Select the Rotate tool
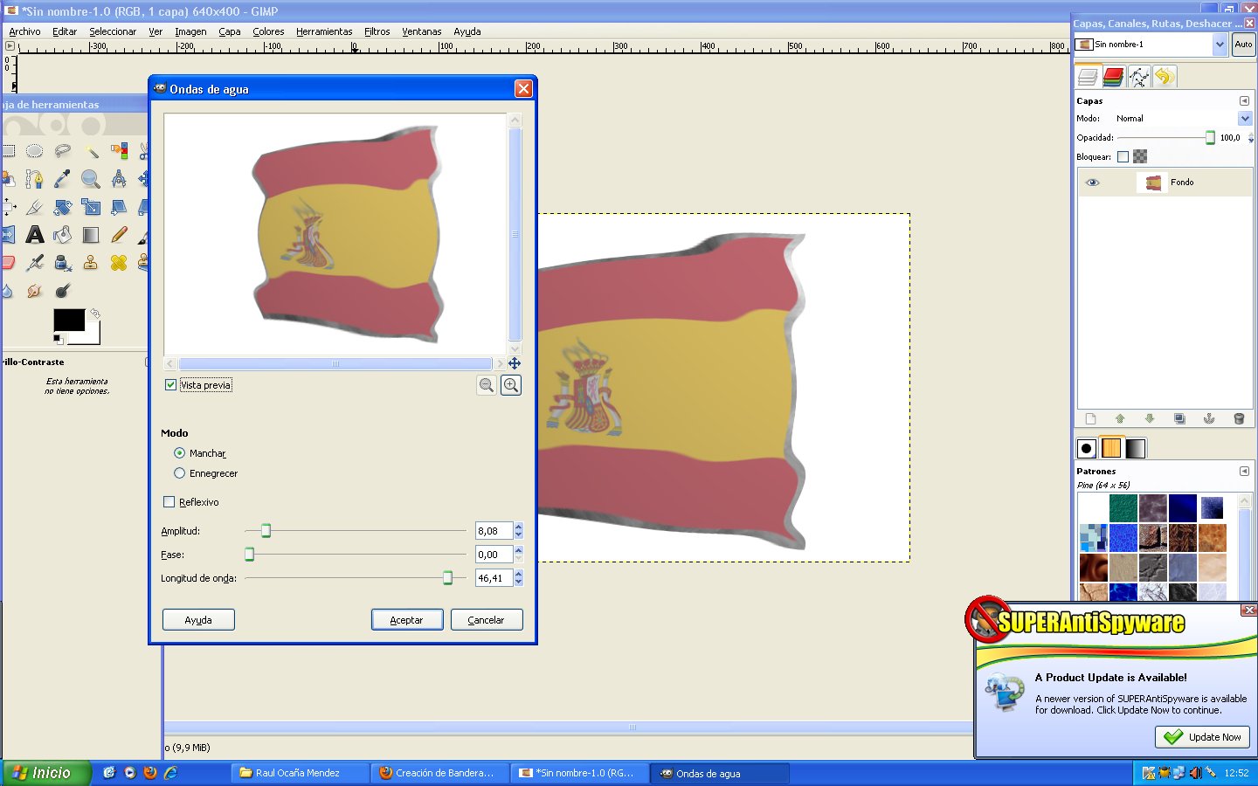Screen dimensions: 1258x786 click(x=62, y=207)
